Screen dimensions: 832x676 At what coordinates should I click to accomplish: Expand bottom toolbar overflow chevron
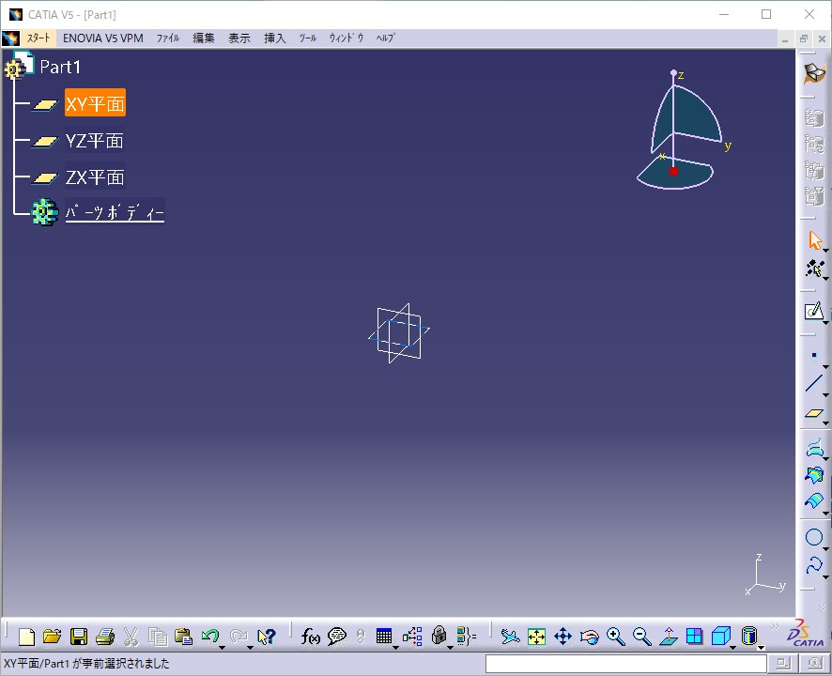(775, 626)
